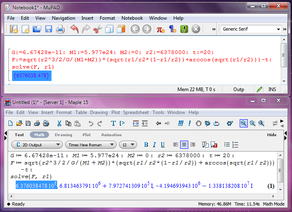This screenshot has width=292, height=212.
Task: Click MuPAD result {6376038.478}
Action: click(32, 76)
